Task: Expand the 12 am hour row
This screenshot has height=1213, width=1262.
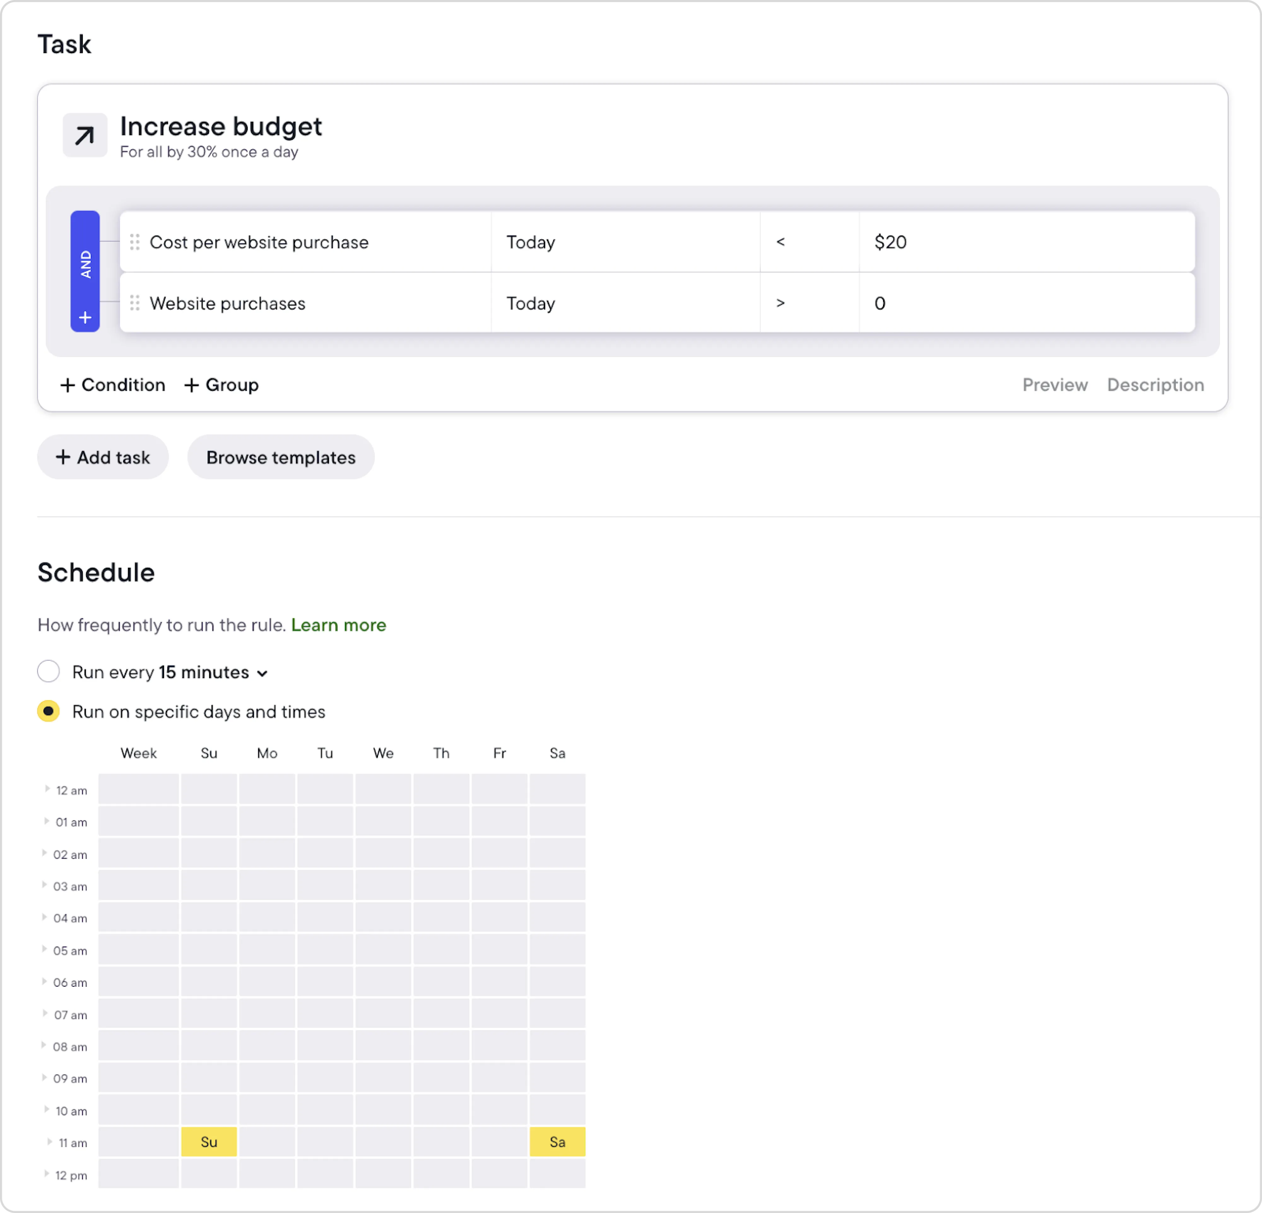Action: point(47,789)
